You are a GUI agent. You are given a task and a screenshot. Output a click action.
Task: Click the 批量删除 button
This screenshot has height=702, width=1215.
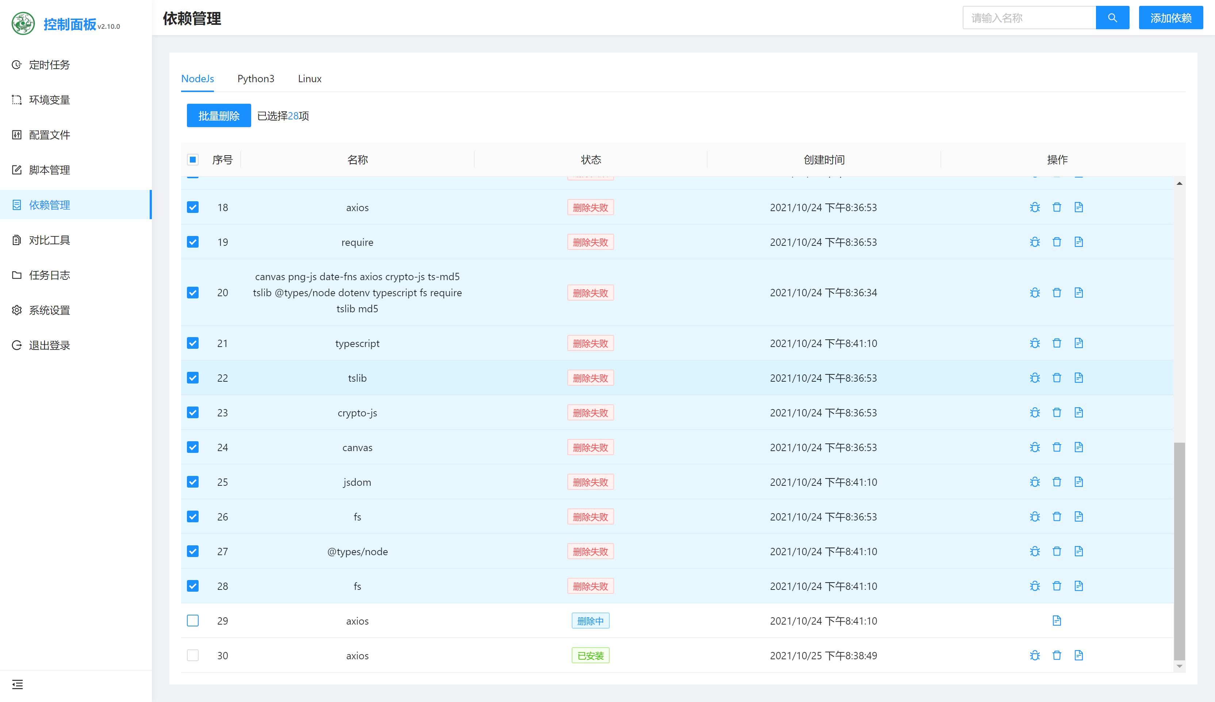coord(218,115)
